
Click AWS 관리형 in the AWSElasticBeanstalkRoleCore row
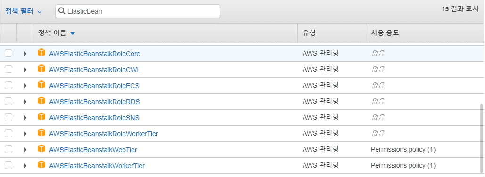point(321,53)
